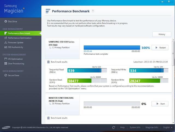Image resolution: width=175 pixels, height=132 pixels.
Task: Click the scrollbar up arrow
Action: pos(173,40)
